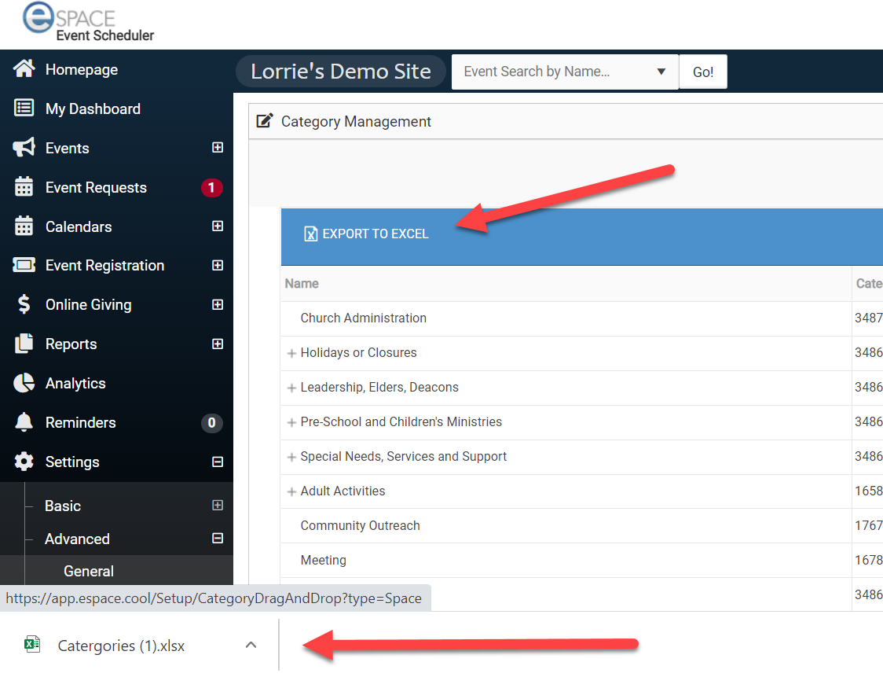883x677 pixels.
Task: Expand the Holidays or Closures category
Action: 291,353
